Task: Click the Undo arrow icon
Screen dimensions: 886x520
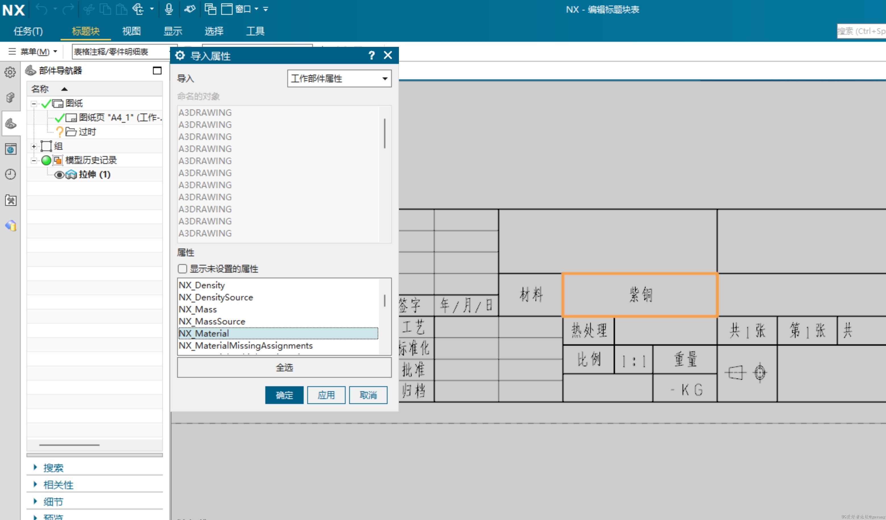Action: 42,9
